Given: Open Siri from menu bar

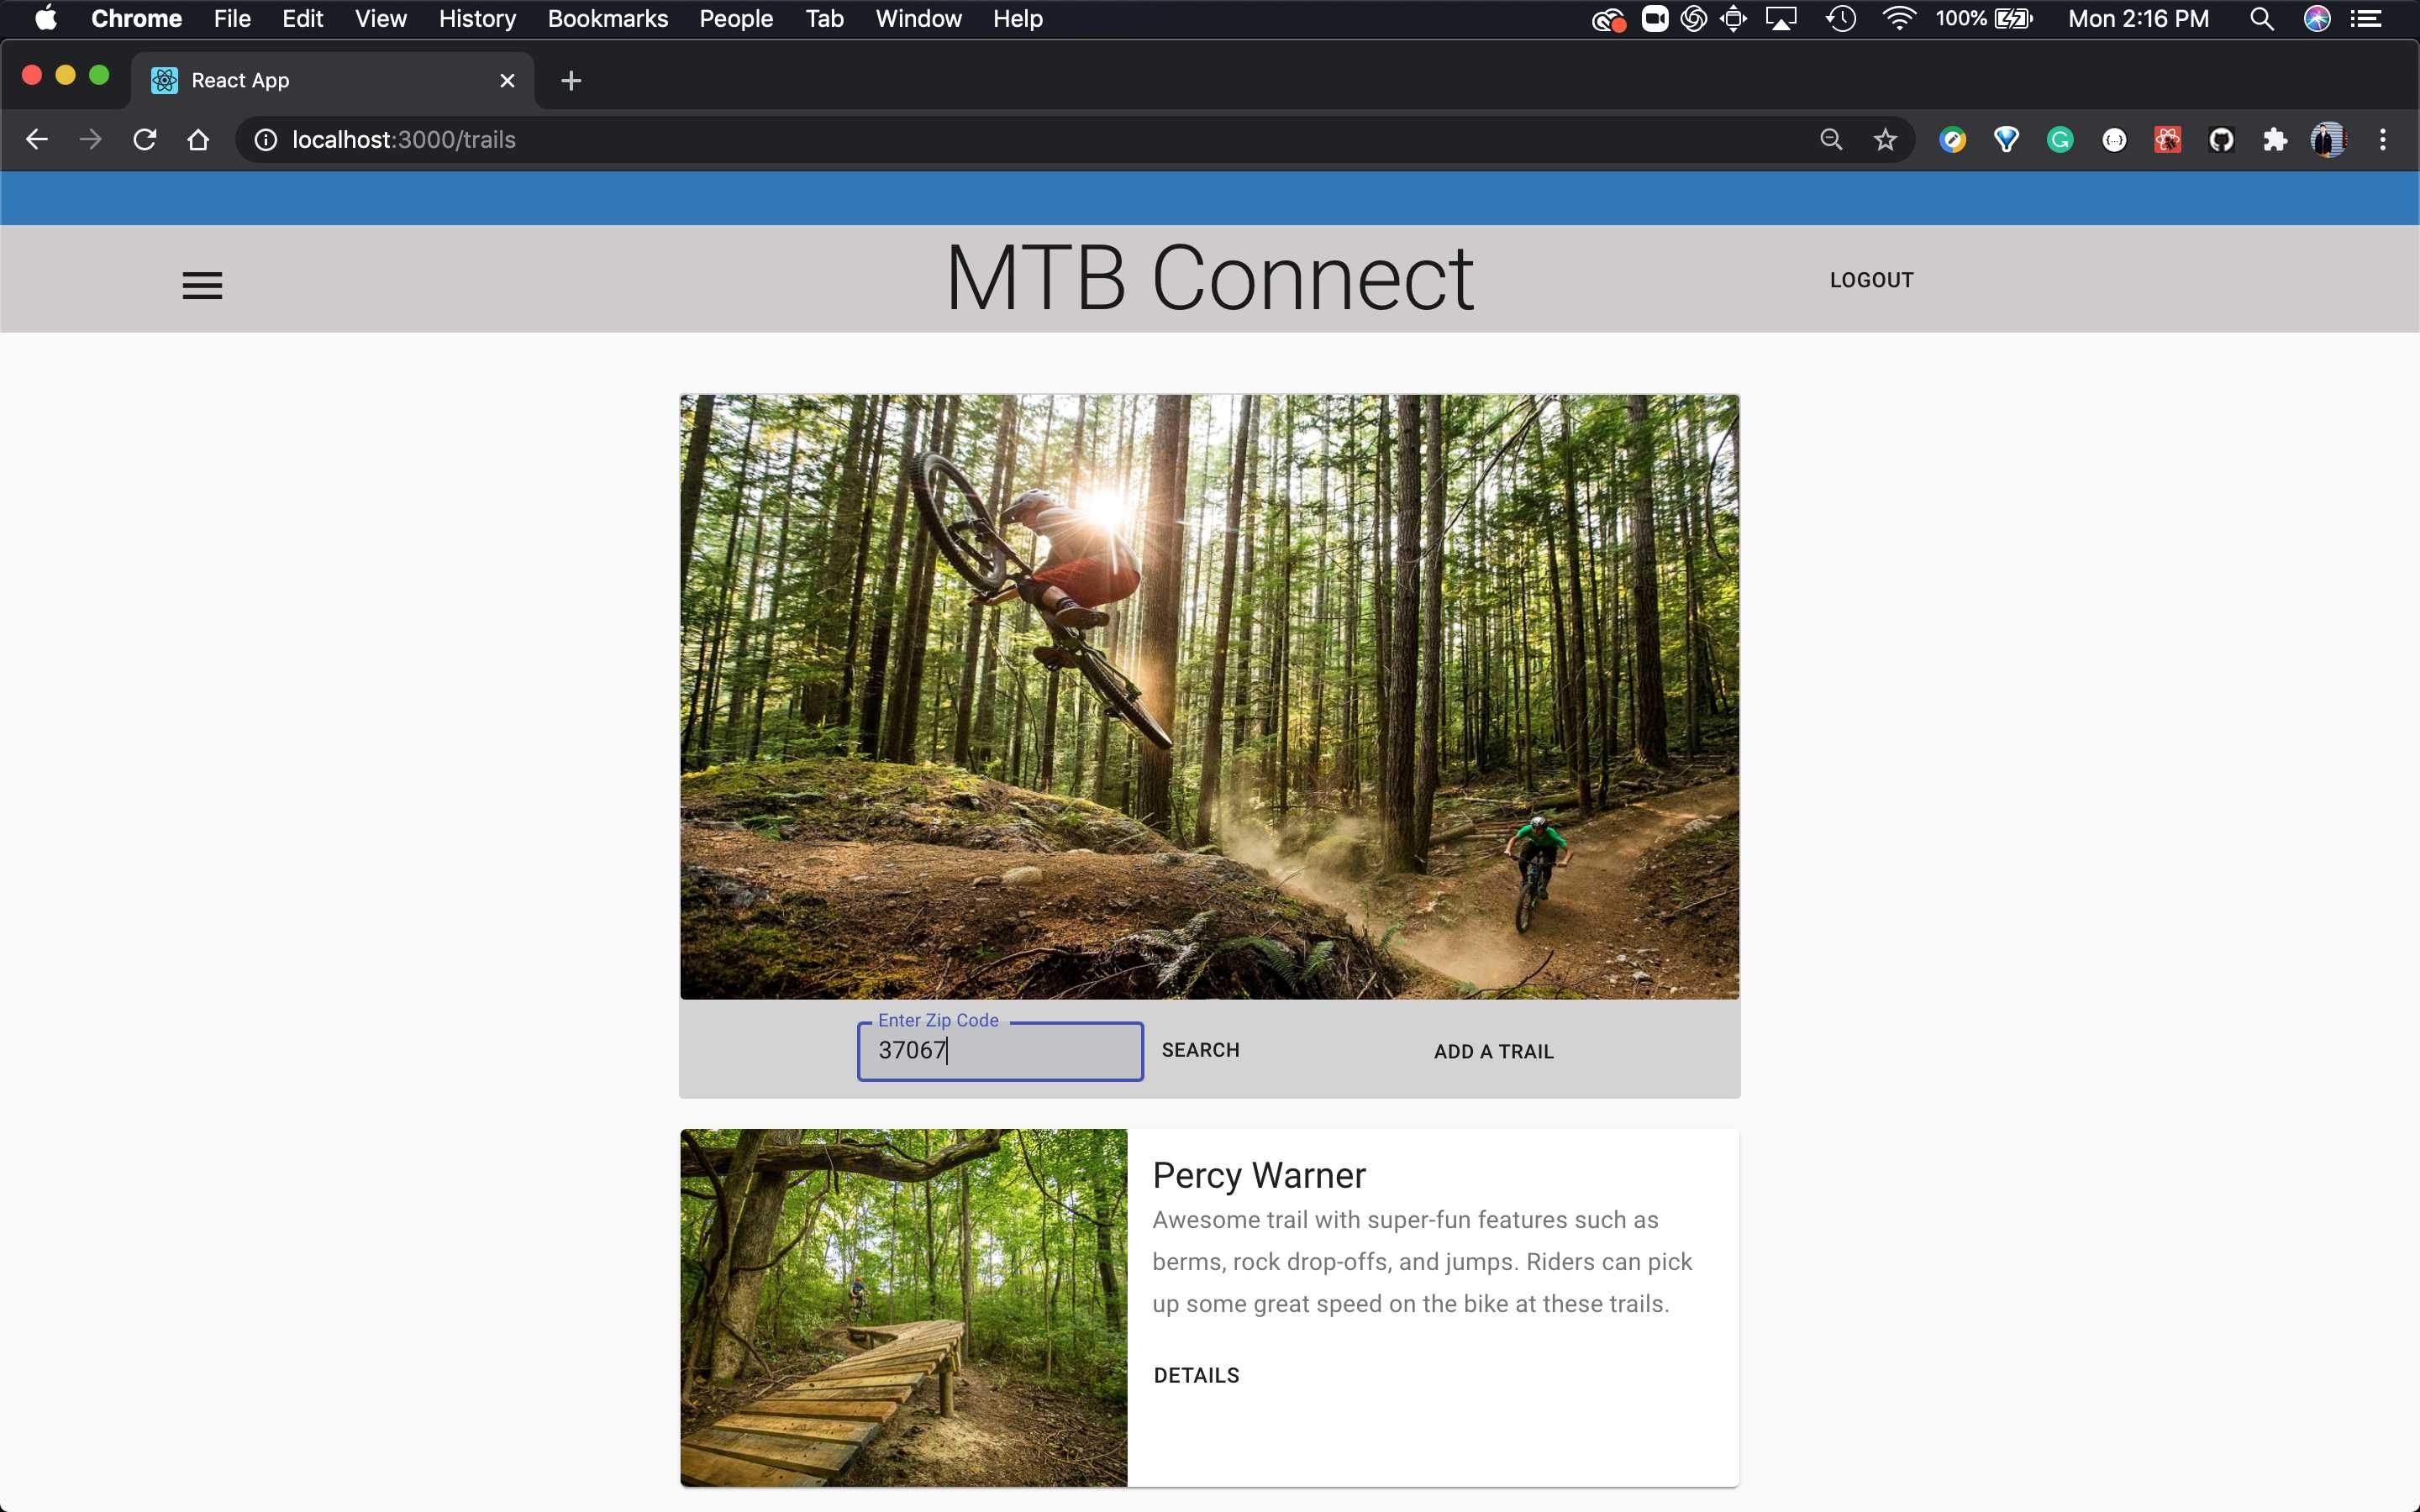Looking at the screenshot, I should (2317, 19).
